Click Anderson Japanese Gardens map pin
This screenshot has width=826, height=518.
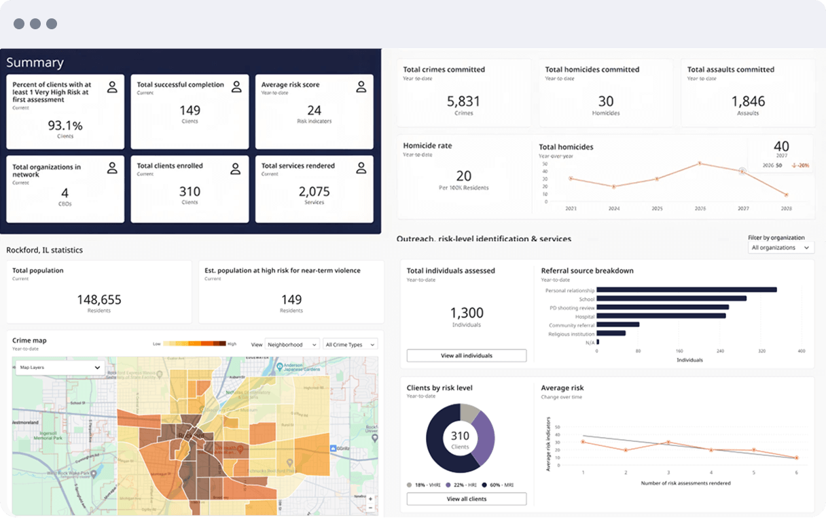[x=280, y=367]
